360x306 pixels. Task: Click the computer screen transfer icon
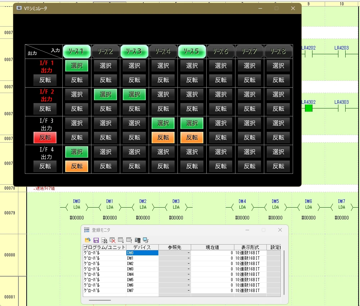pos(146,240)
